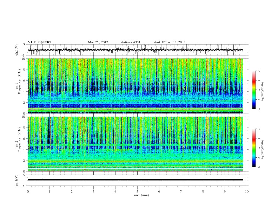Click the ch.3 flat waveform trace
The height and width of the screenshot is (215, 278).
click(x=135, y=180)
